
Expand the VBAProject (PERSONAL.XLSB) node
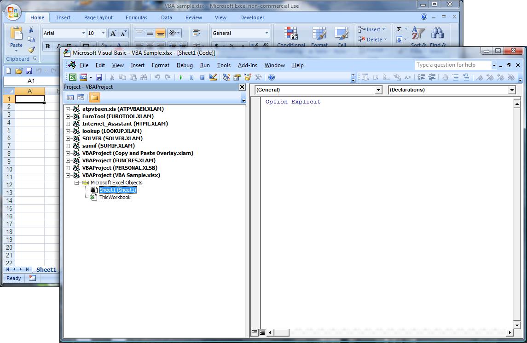tap(68, 168)
